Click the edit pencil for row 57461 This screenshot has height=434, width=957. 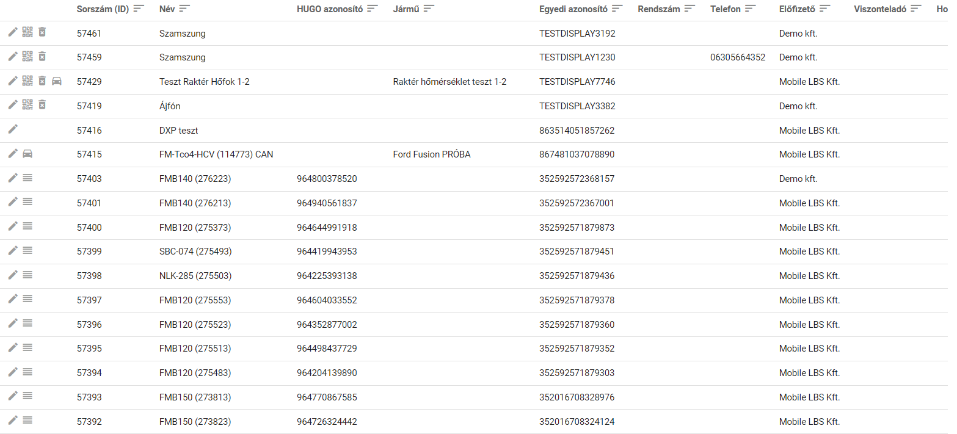coord(13,32)
